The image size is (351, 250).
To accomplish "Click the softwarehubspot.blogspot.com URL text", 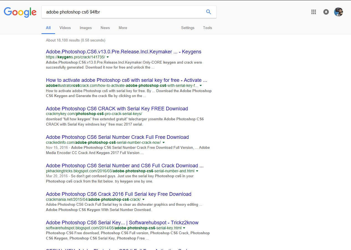I will point(114,228).
